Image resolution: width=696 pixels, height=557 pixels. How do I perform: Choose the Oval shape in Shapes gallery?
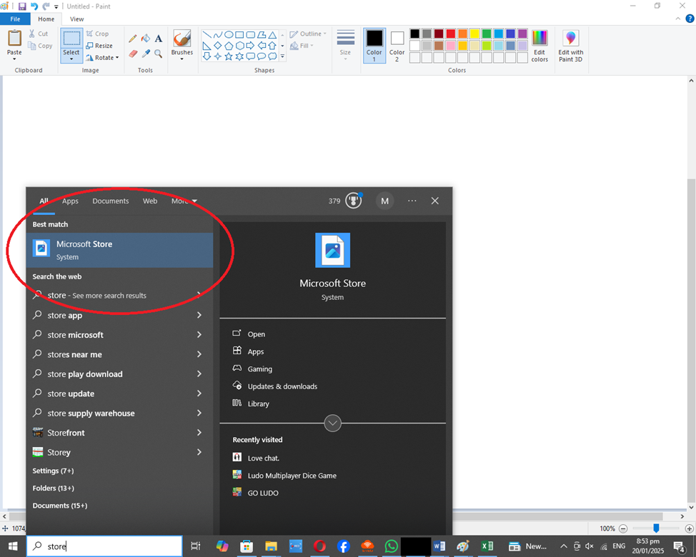[229, 34]
